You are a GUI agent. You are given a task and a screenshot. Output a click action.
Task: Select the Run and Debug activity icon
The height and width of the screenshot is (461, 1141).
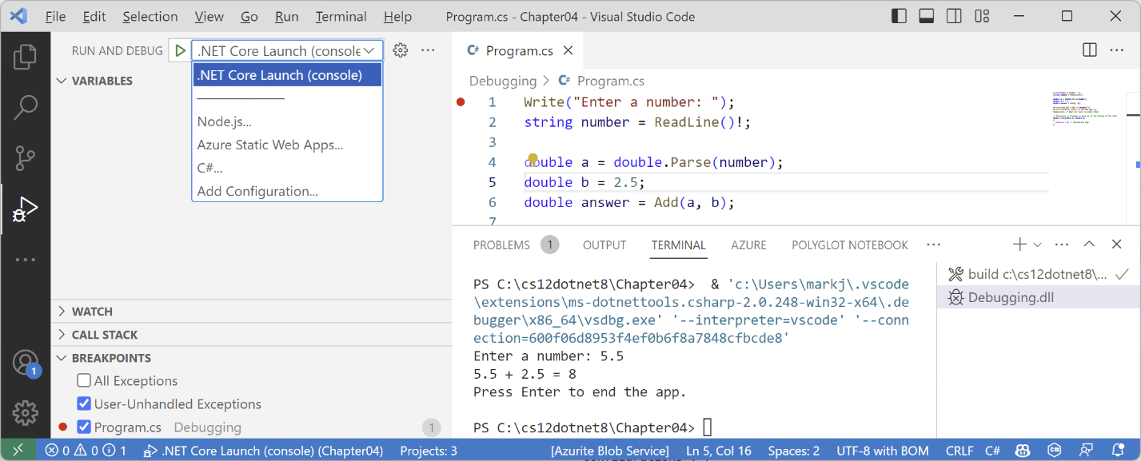point(26,209)
